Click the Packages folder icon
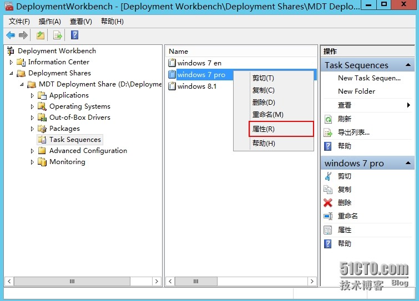This screenshot has width=419, height=301. 42,129
